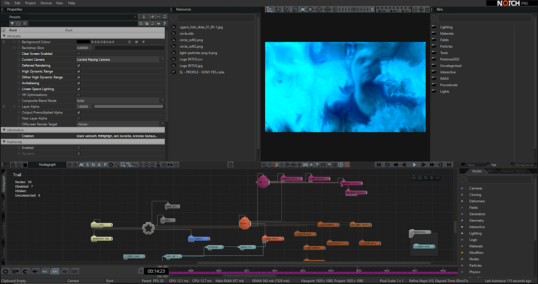The height and width of the screenshot is (284, 538).
Task: Click the HIS button in bottom toolbar
Action: (65, 271)
